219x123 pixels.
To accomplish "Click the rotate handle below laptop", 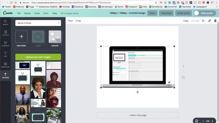I will (x=138, y=92).
